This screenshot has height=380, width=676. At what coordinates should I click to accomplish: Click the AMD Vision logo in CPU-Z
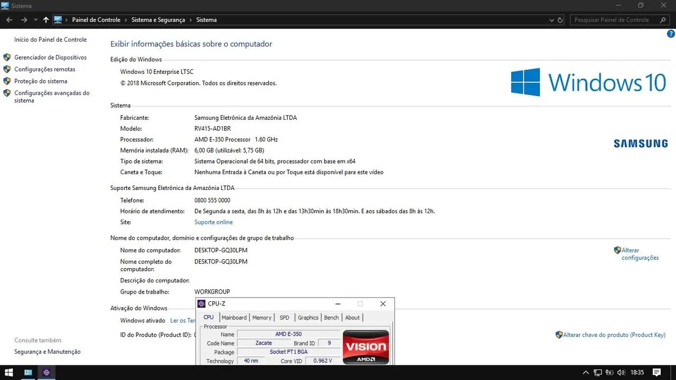tap(365, 347)
